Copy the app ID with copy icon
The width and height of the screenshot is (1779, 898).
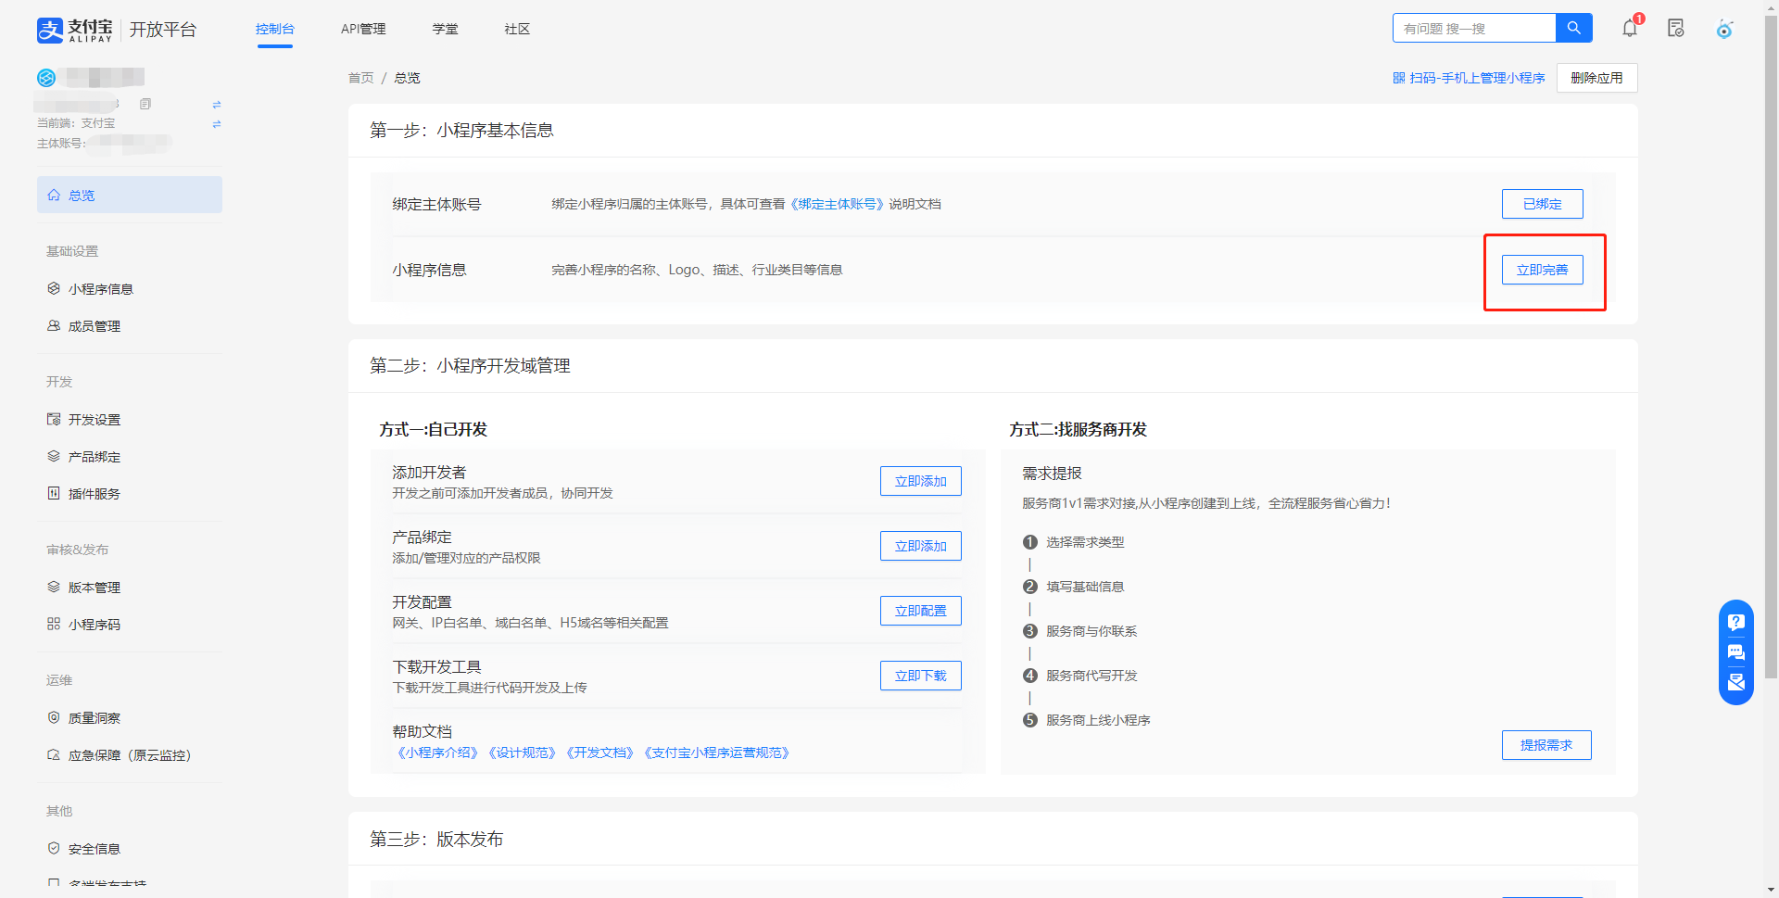pos(145,104)
